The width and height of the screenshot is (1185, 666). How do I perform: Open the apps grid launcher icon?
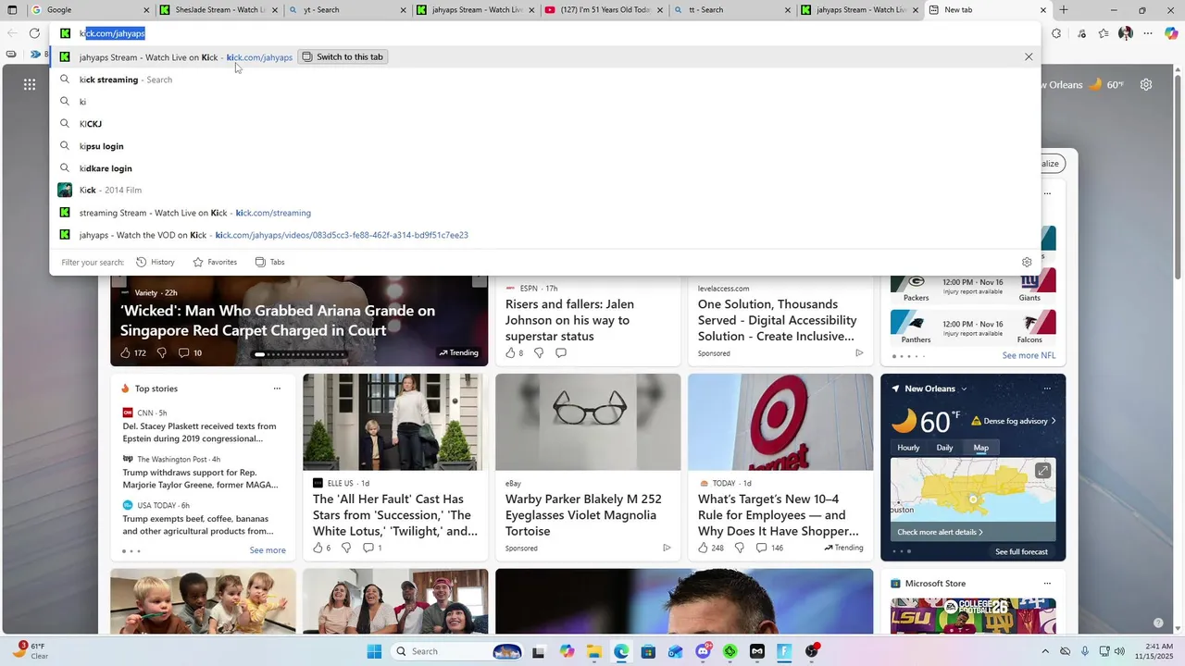(30, 84)
